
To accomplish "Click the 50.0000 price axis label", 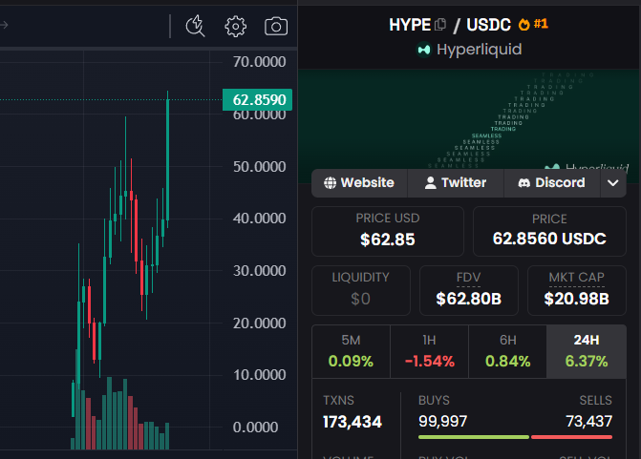I will point(259,167).
